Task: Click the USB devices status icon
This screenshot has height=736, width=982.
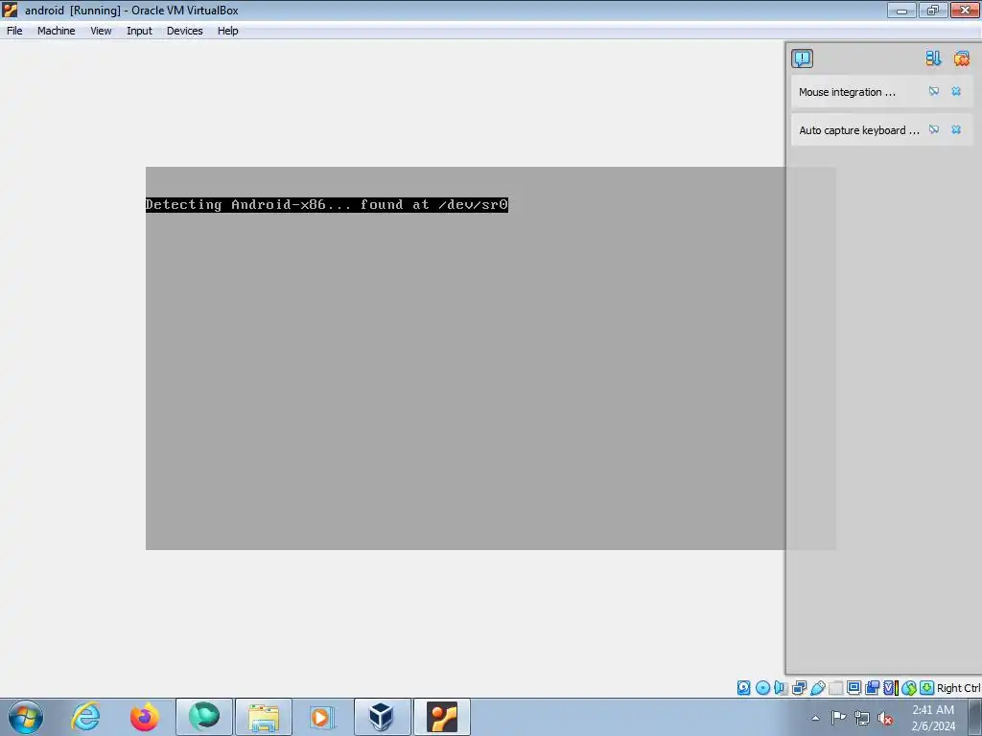Action: click(x=817, y=688)
